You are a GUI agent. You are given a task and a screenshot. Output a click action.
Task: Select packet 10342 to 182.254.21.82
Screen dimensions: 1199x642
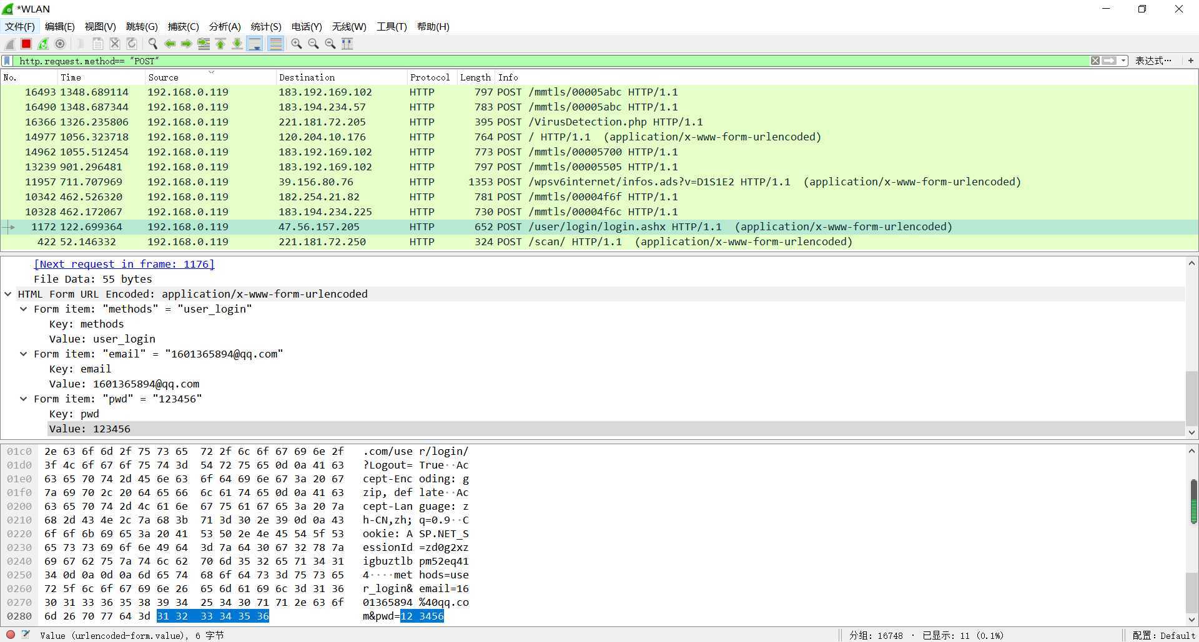[x=599, y=197]
